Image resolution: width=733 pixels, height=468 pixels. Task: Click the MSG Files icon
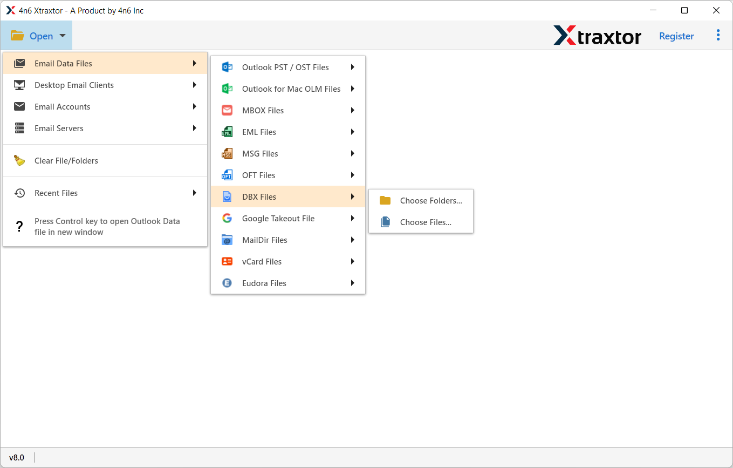click(x=227, y=153)
